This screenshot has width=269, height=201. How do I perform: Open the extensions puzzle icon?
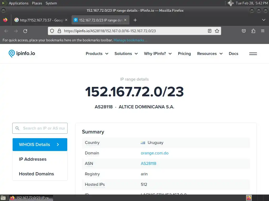[254, 31]
